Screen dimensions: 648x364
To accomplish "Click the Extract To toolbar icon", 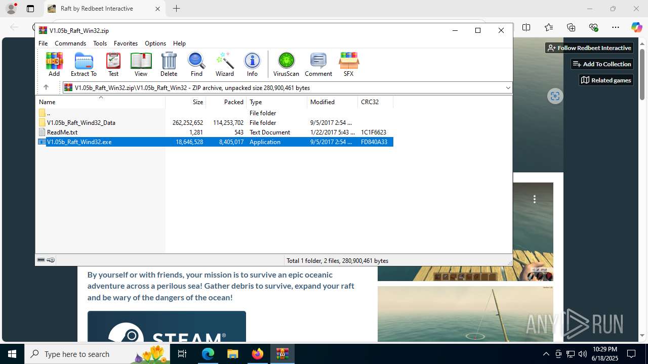I will 84,64.
